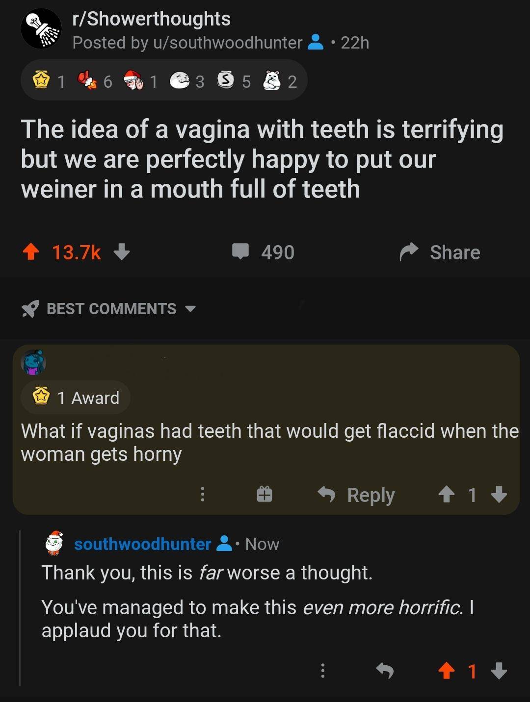The height and width of the screenshot is (702, 530).
Task: Downvote the top comment
Action: tap(500, 495)
